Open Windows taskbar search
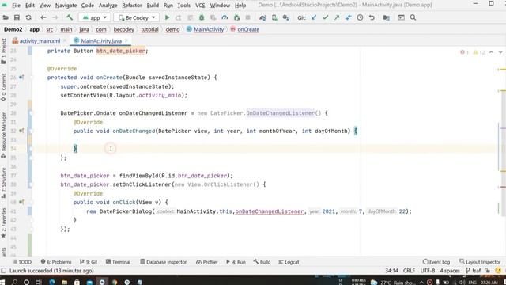This screenshot has height=285, width=506. tap(14, 282)
